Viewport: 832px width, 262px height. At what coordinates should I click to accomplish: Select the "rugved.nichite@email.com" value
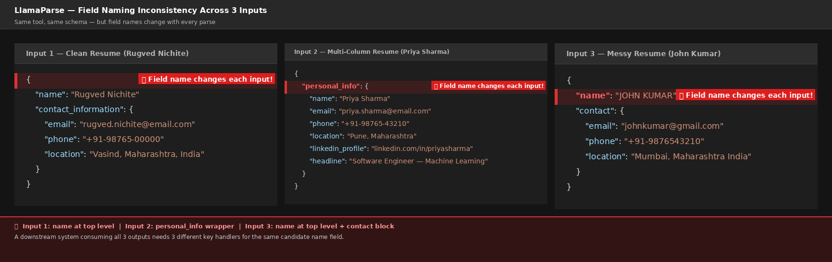click(x=137, y=125)
